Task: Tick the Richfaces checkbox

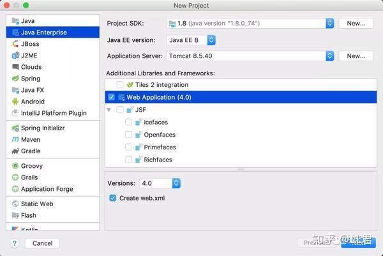Action: [128, 160]
